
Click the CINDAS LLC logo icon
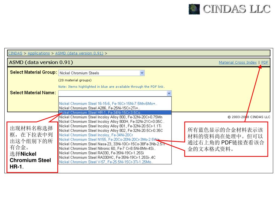194,9
